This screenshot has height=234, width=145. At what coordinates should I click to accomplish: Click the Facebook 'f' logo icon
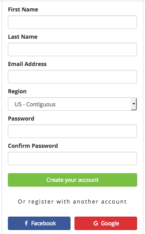[x=26, y=223]
